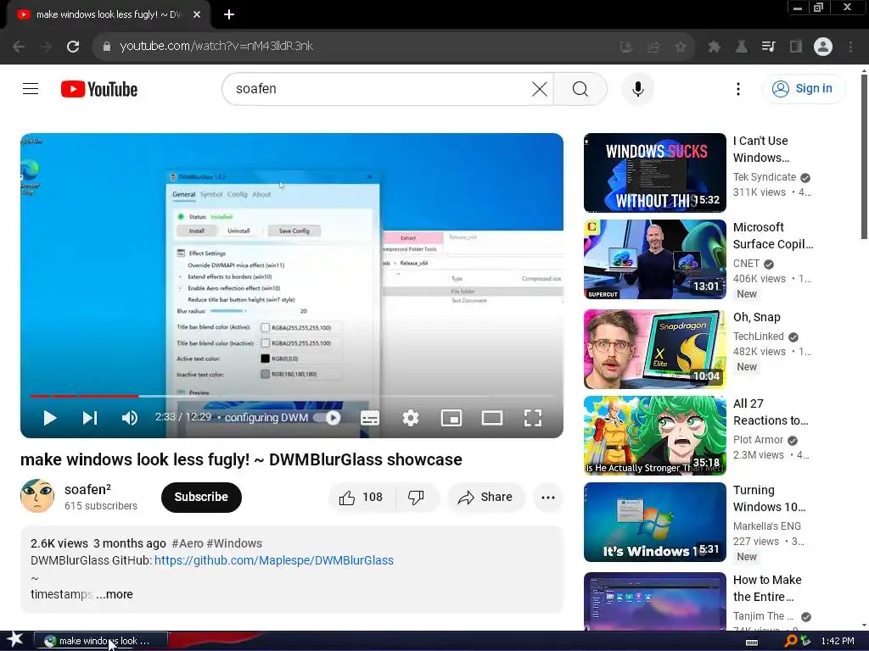Open more actions ellipsis under video
Image resolution: width=869 pixels, height=651 pixels.
(548, 497)
